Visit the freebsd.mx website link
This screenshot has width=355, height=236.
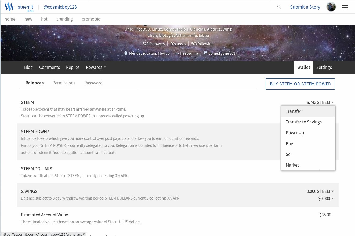(189, 53)
